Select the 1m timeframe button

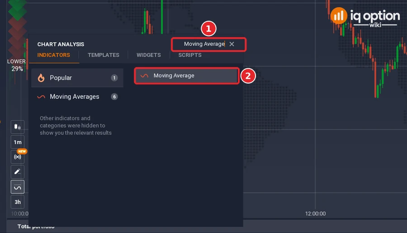click(x=17, y=142)
